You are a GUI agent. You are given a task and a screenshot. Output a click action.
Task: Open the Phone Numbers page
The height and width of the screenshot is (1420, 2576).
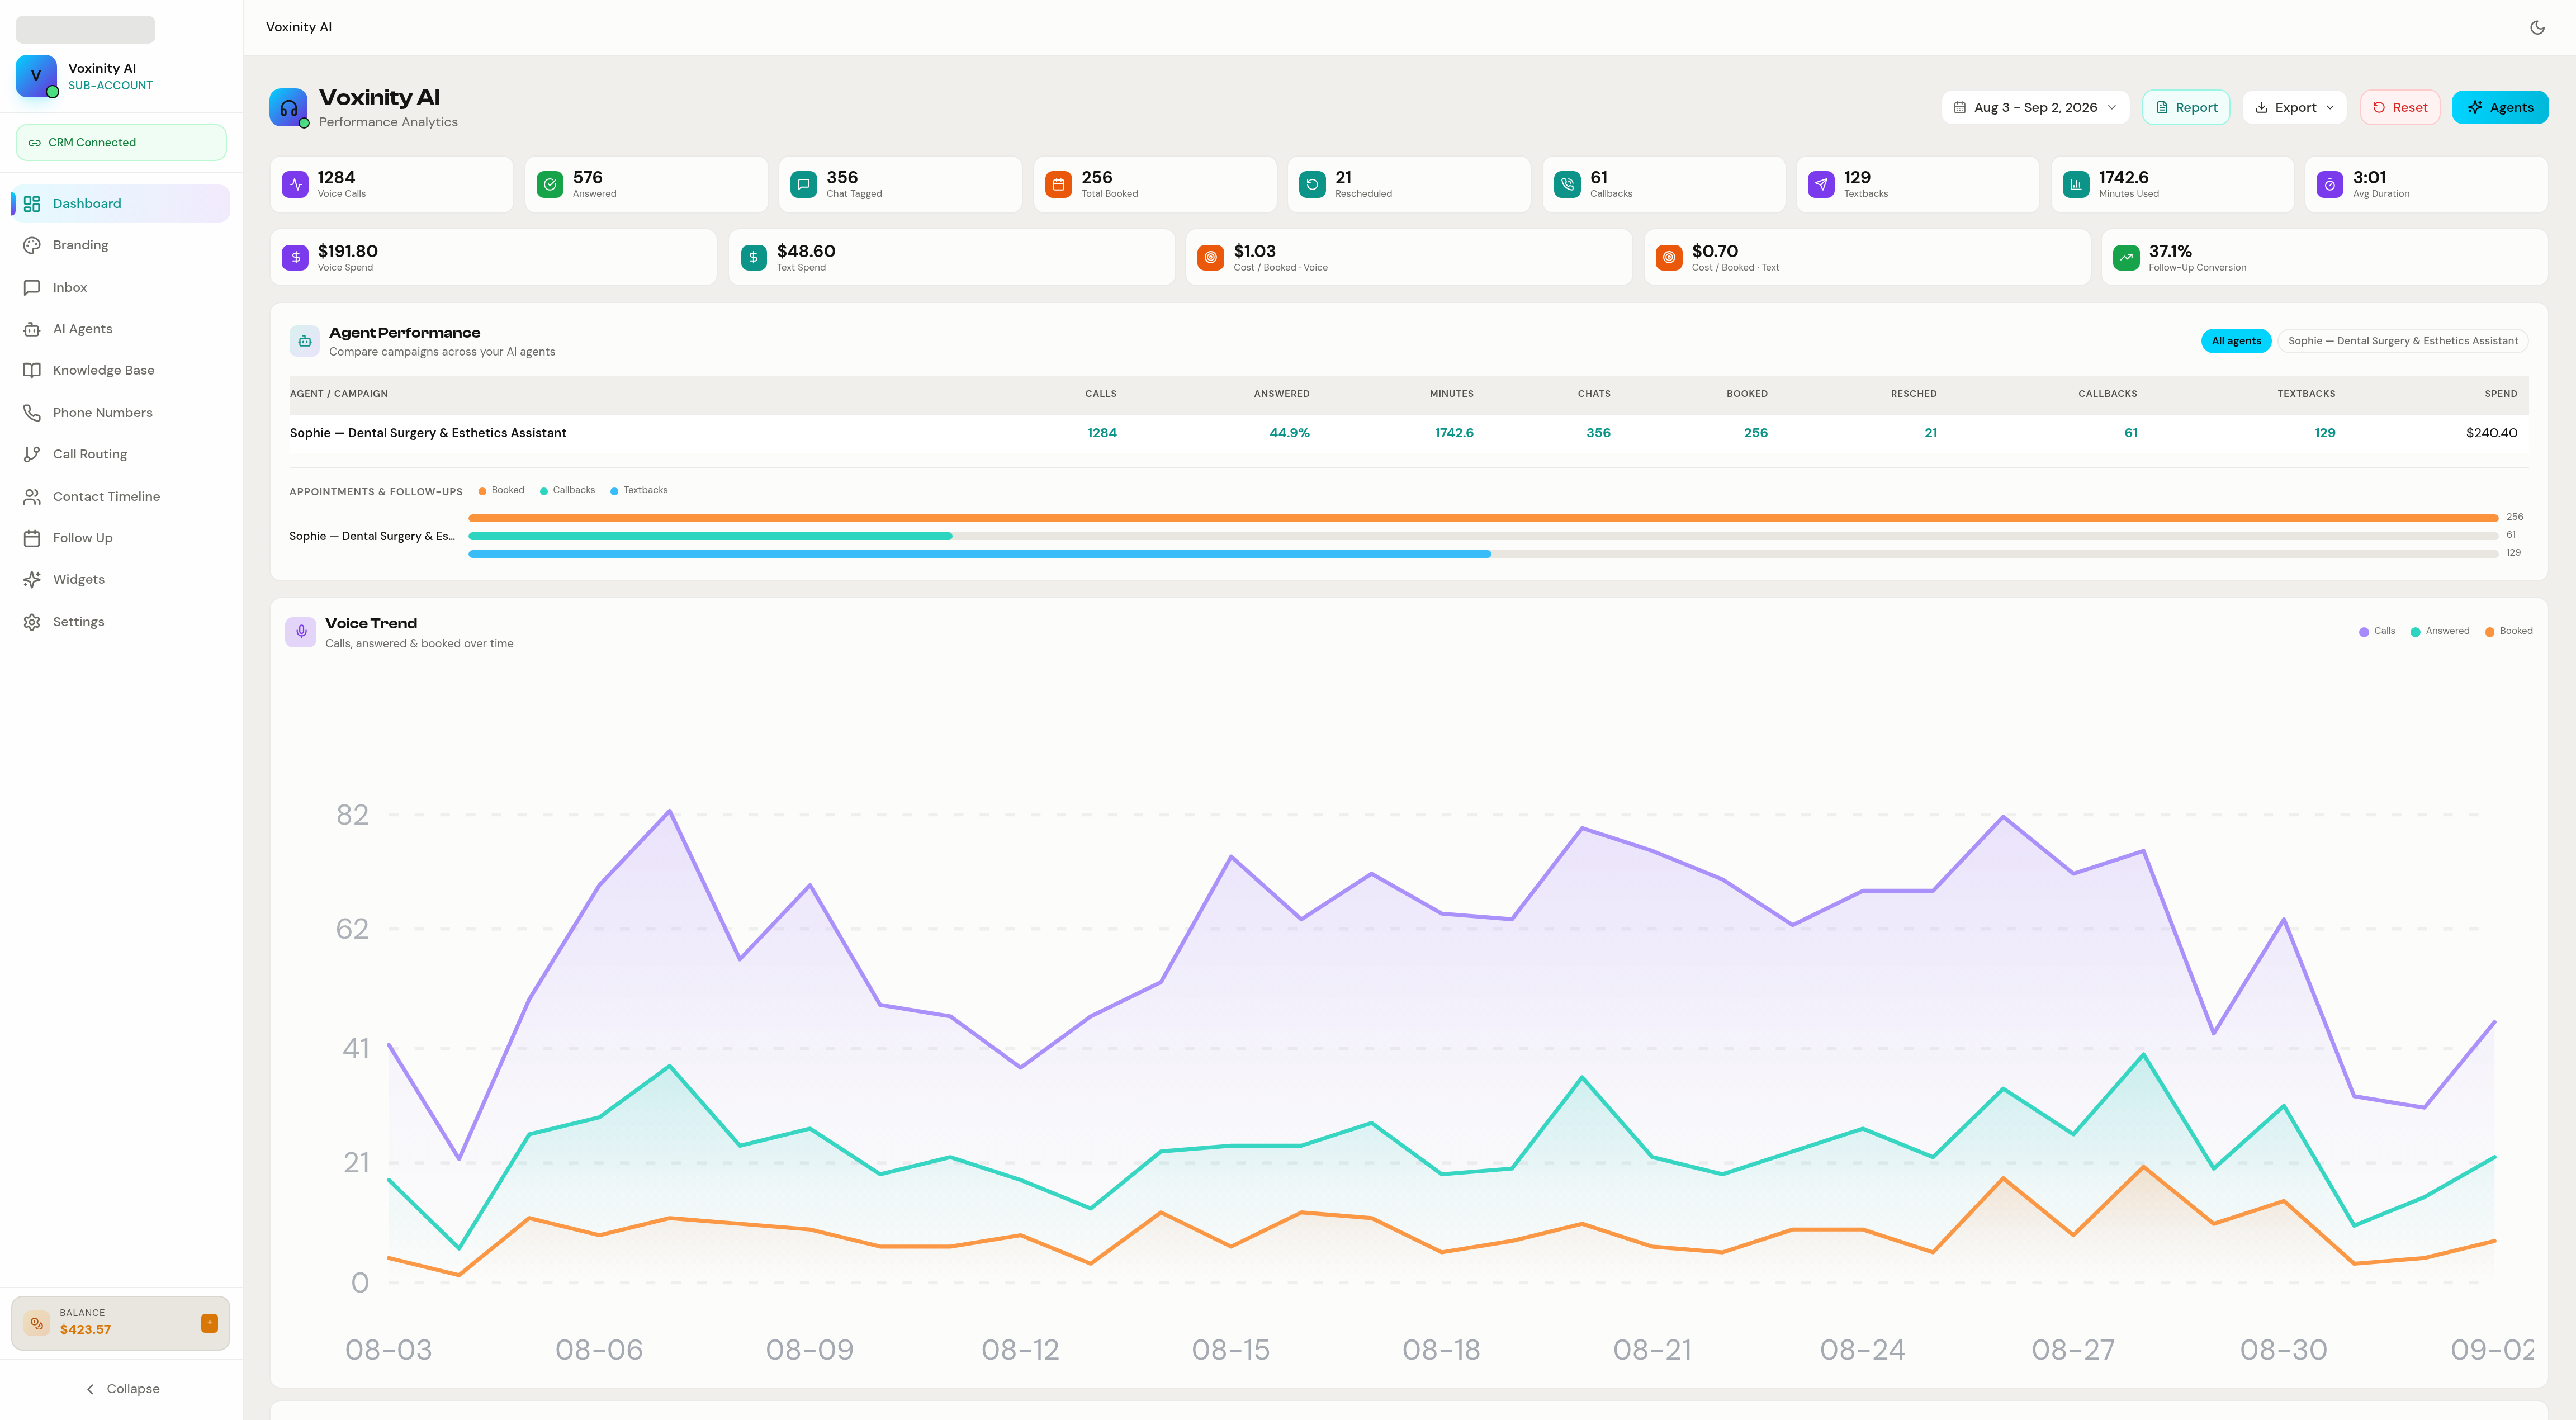[x=121, y=412]
